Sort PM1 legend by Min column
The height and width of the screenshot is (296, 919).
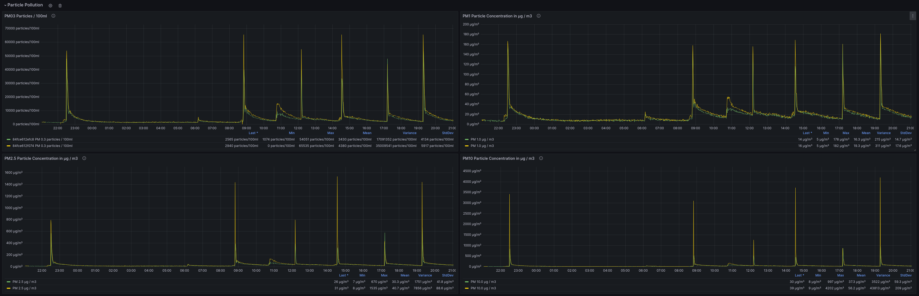(x=826, y=133)
